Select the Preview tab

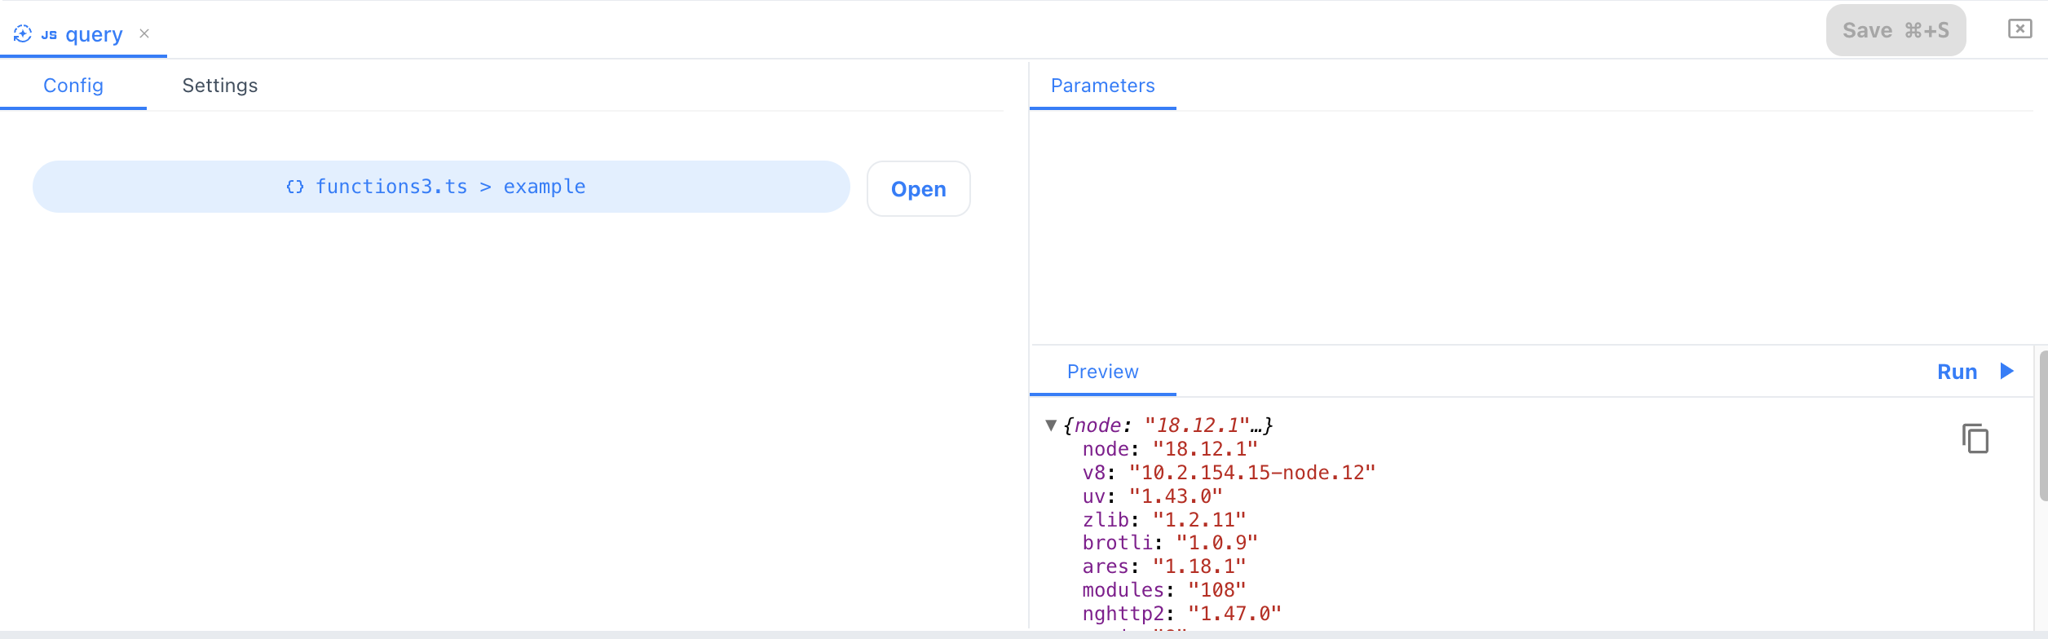(x=1102, y=372)
